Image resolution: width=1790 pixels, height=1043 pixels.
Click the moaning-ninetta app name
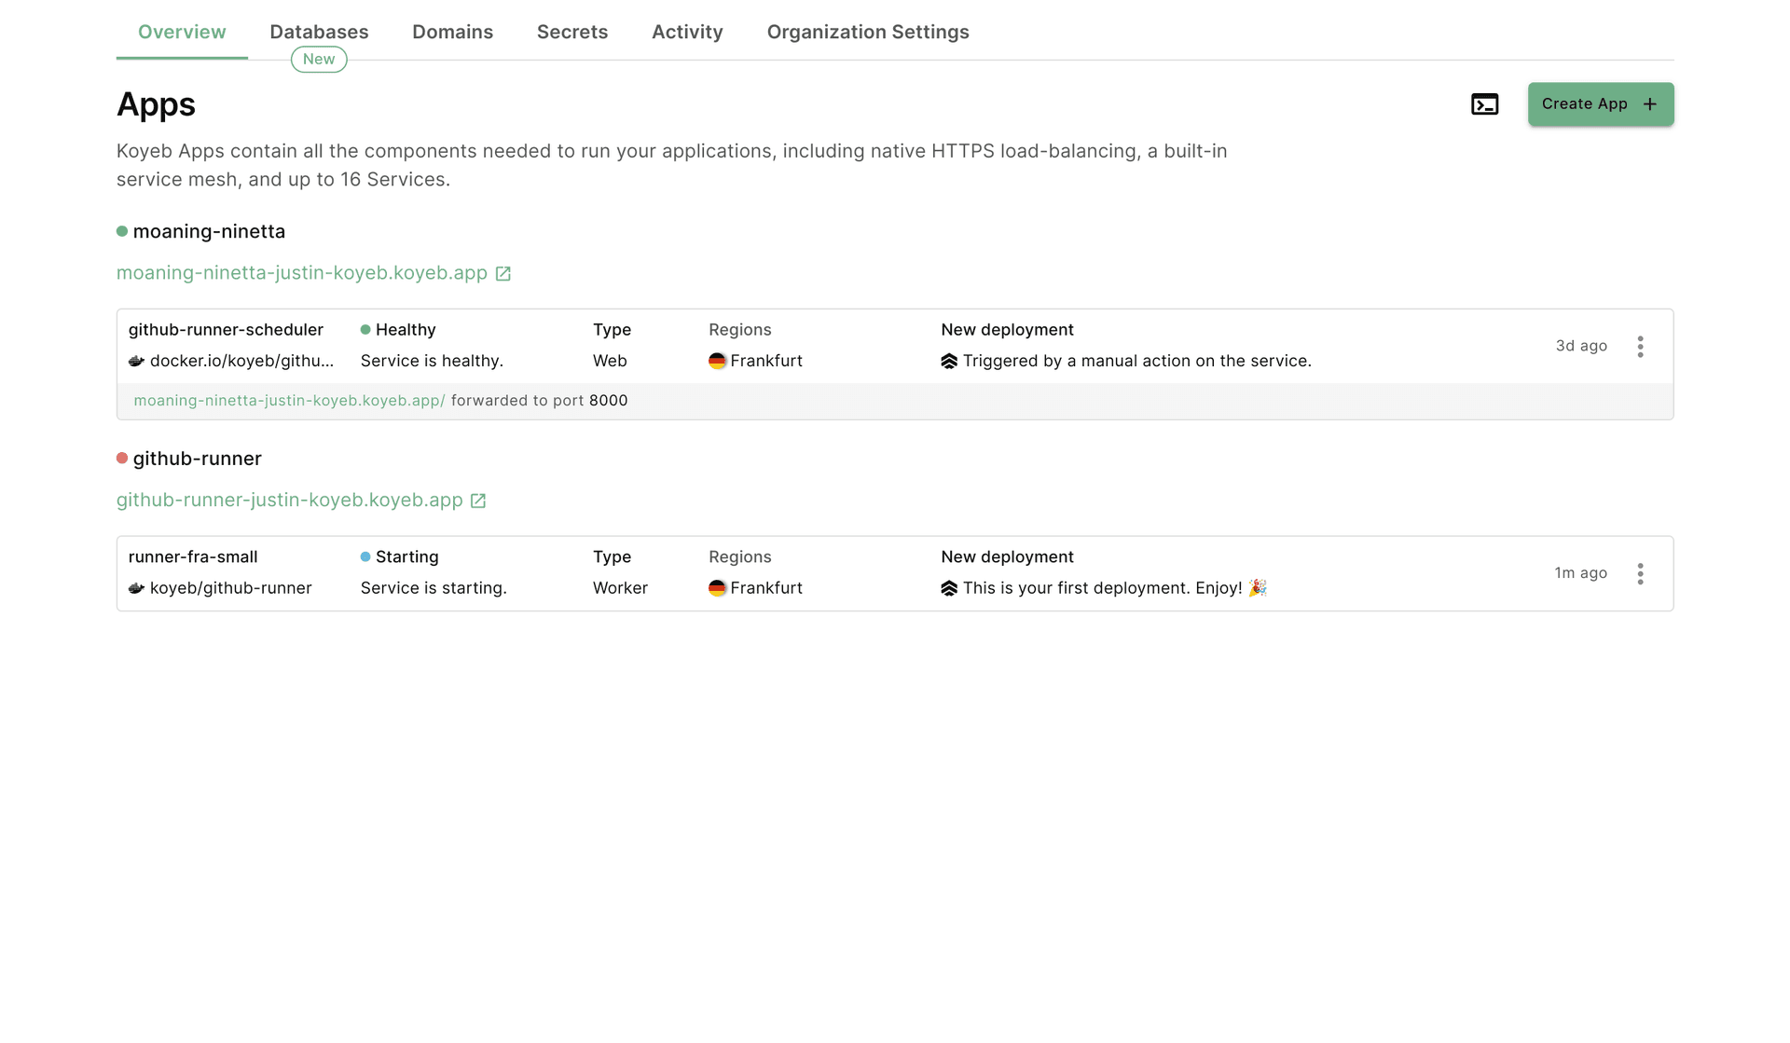click(209, 231)
